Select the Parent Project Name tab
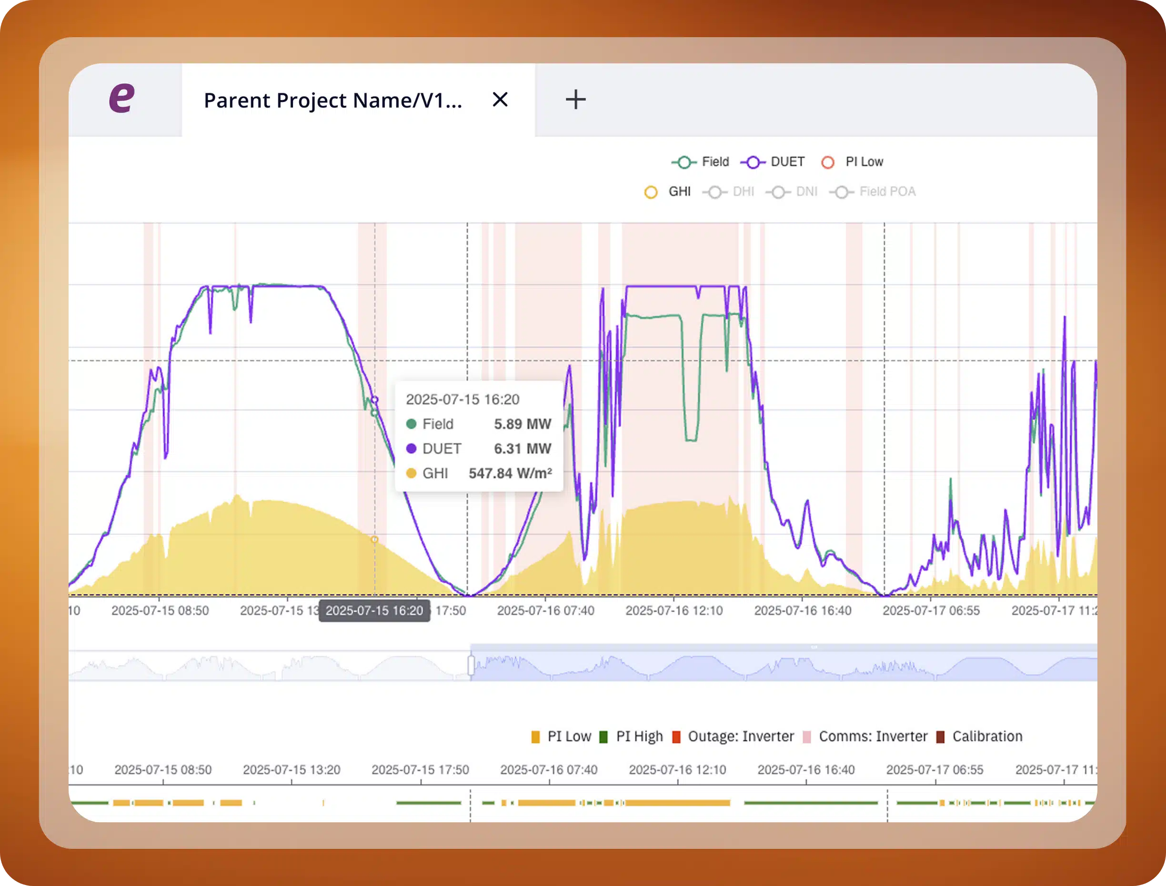The height and width of the screenshot is (886, 1166). tap(332, 100)
